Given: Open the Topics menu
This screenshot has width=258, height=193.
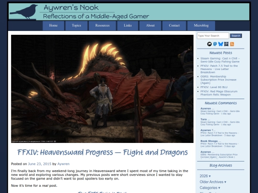Looking at the screenshot, I should (x=76, y=26).
